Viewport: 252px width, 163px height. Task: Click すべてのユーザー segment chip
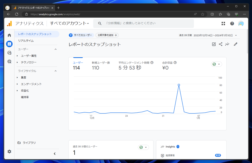coord(81,35)
